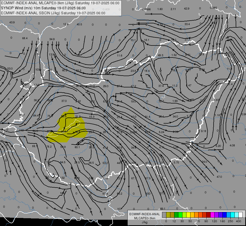Click the grid value '23.8'
This screenshot has height=226, width=246.
point(133,71)
